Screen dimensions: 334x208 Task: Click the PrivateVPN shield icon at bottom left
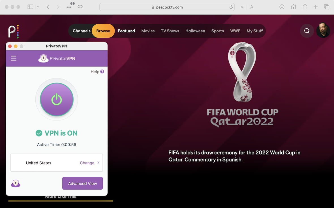coord(16,183)
